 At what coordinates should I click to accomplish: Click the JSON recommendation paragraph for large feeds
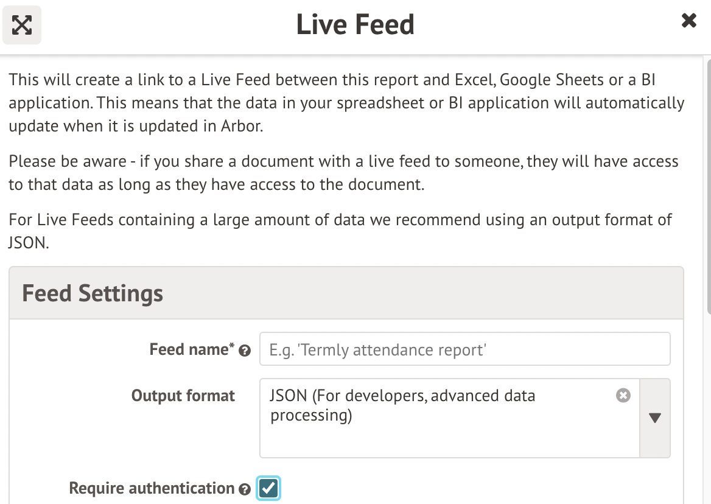point(340,230)
